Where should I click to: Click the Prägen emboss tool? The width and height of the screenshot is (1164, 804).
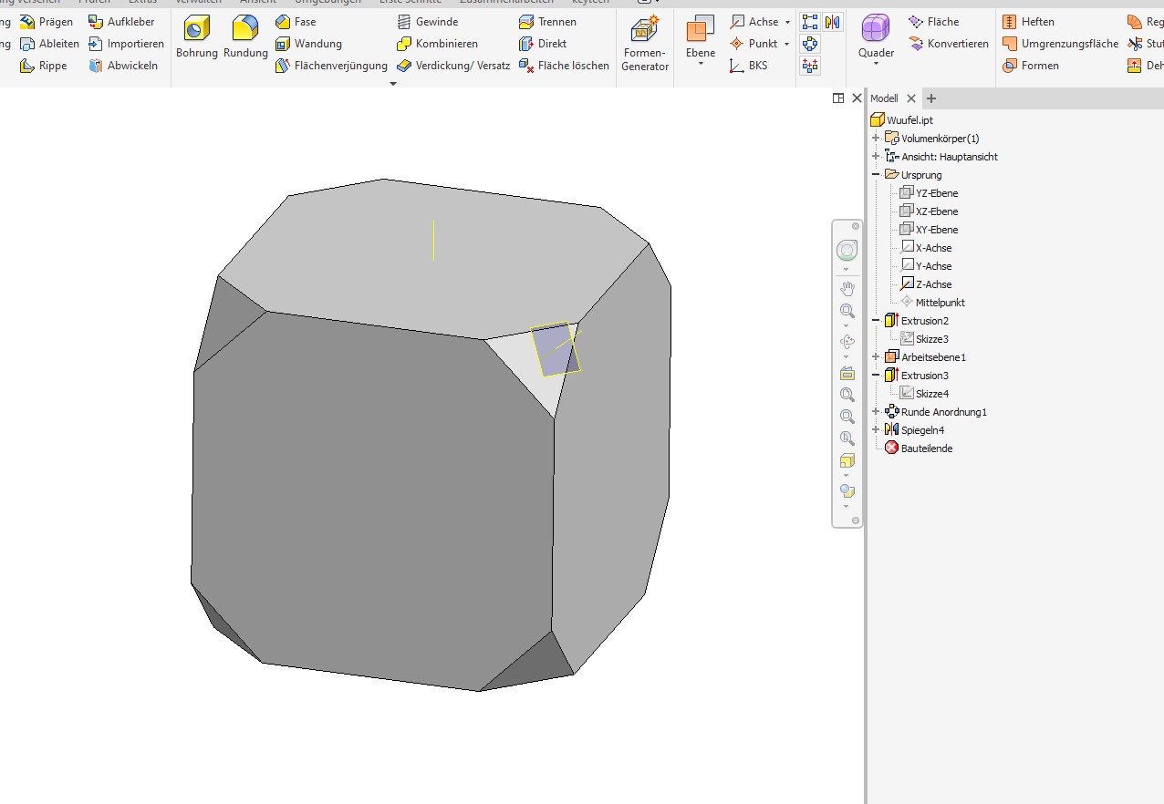pyautogui.click(x=47, y=22)
